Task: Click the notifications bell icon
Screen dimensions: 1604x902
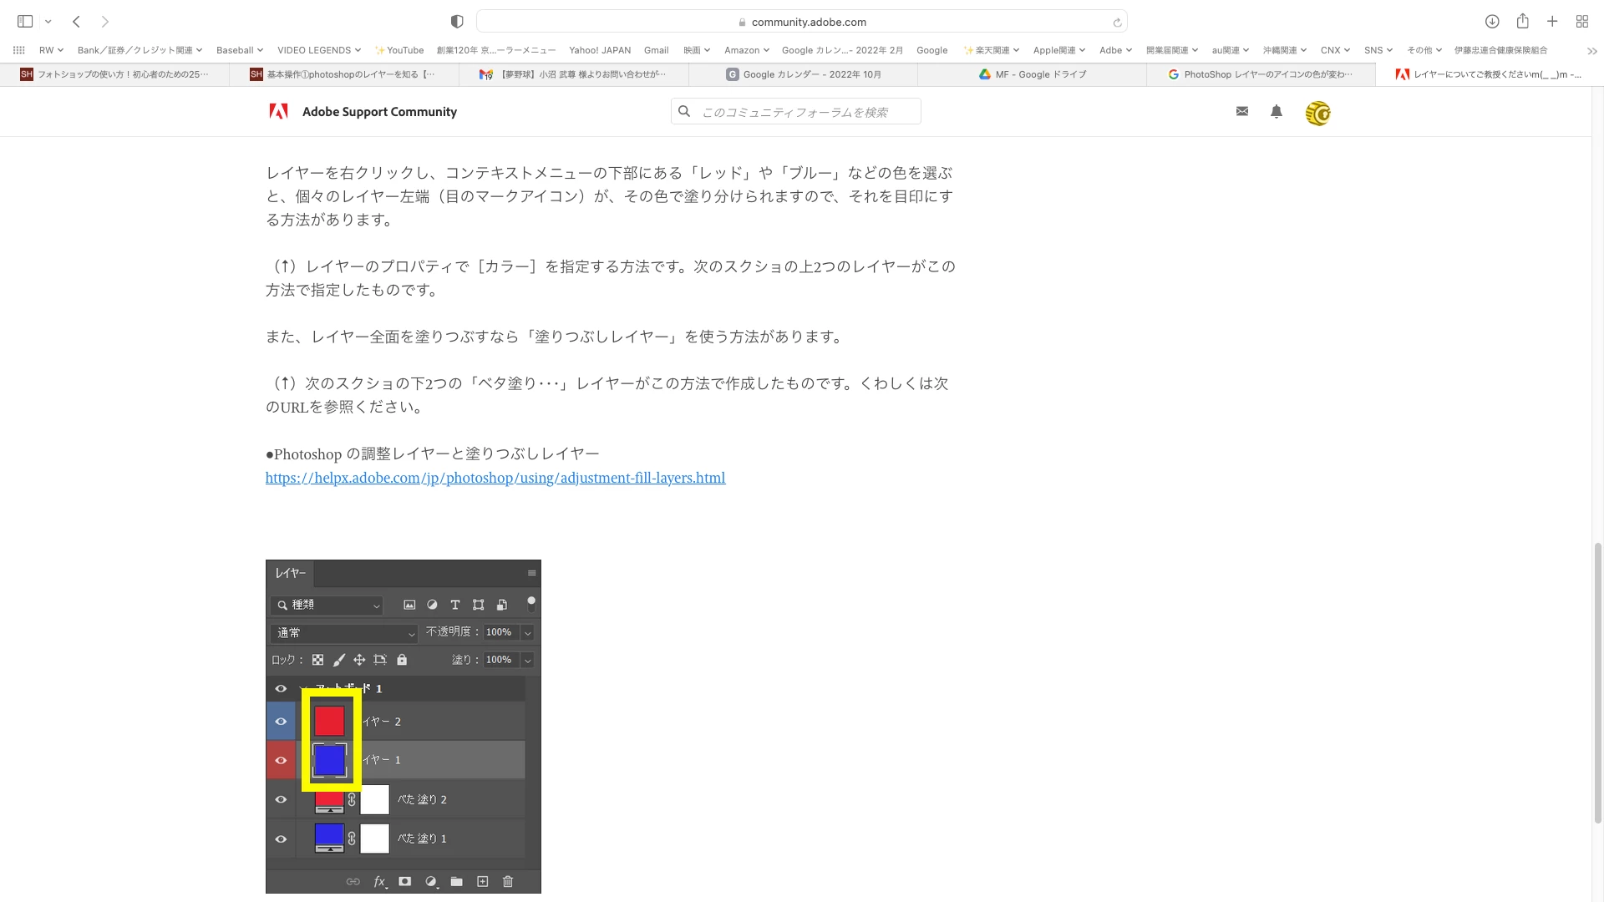Action: [1277, 111]
